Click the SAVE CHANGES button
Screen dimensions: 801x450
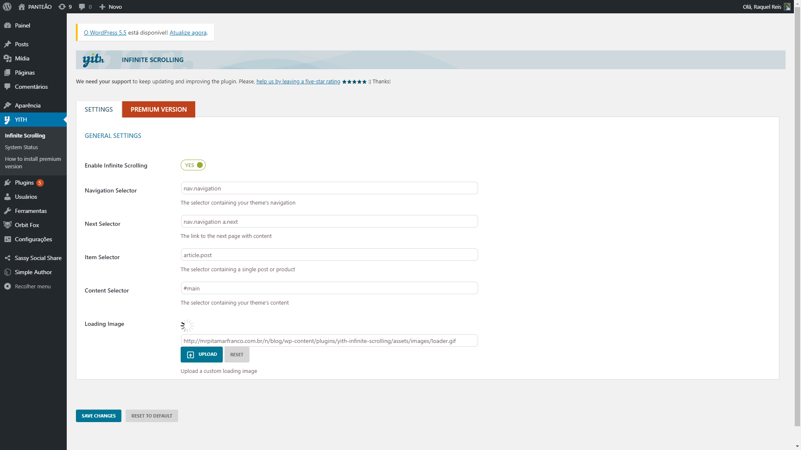click(x=98, y=416)
